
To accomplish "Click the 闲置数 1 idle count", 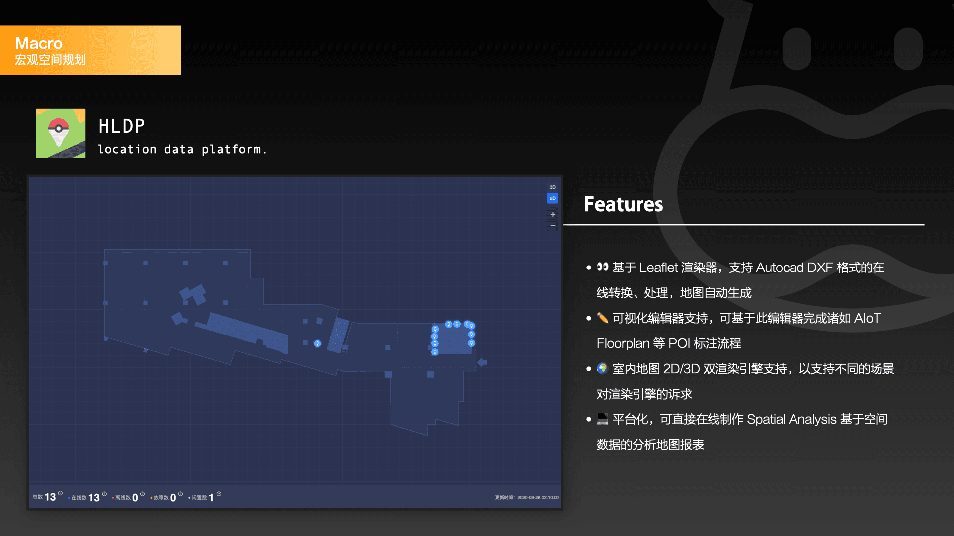I will (x=201, y=498).
